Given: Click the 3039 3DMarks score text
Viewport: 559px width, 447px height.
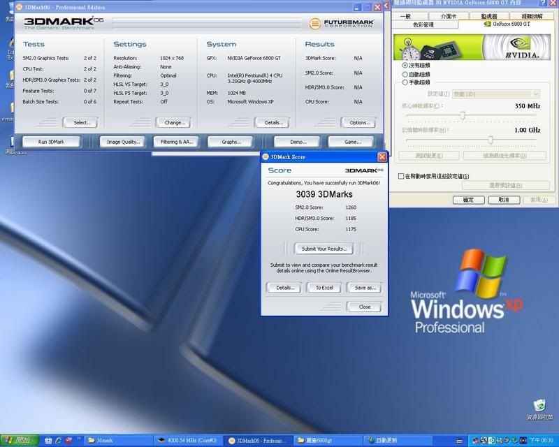Looking at the screenshot, I should pos(324,194).
